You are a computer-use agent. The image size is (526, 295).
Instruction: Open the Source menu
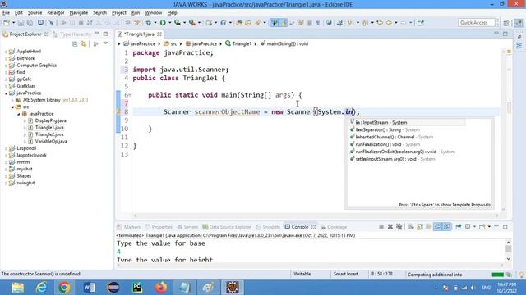point(35,13)
